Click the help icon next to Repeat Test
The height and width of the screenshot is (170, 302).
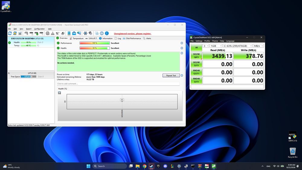click(x=182, y=75)
